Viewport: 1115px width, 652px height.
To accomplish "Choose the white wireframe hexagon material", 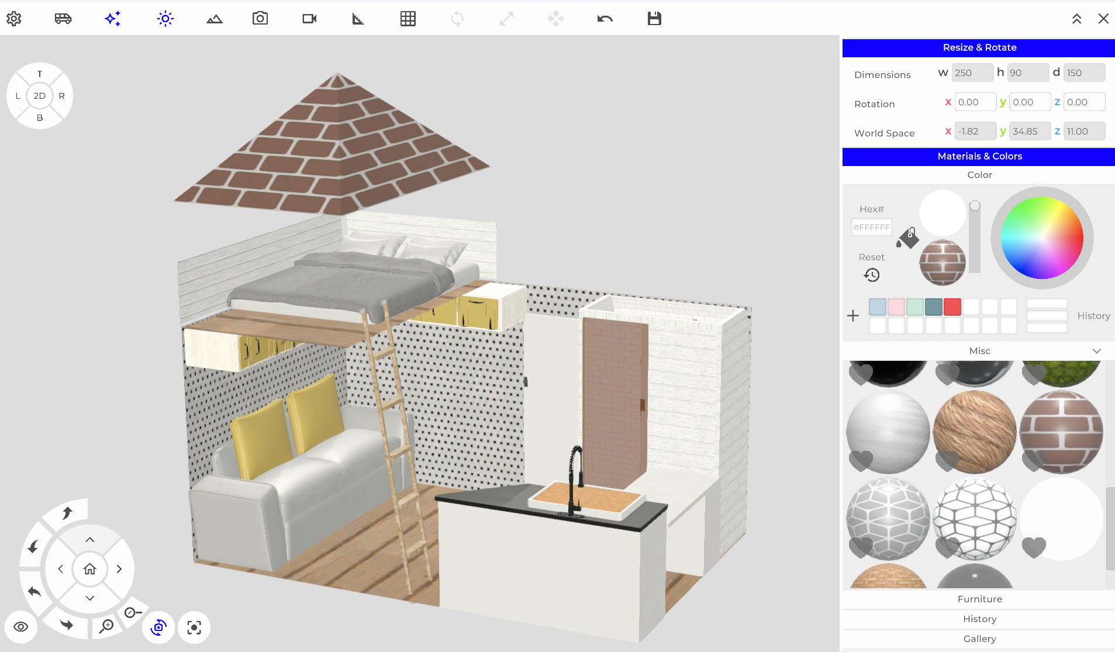I will (975, 519).
